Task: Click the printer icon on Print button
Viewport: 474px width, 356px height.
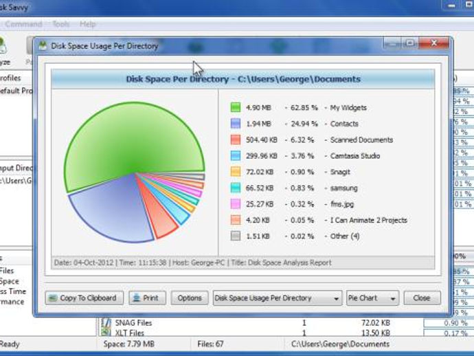Action: pos(137,298)
